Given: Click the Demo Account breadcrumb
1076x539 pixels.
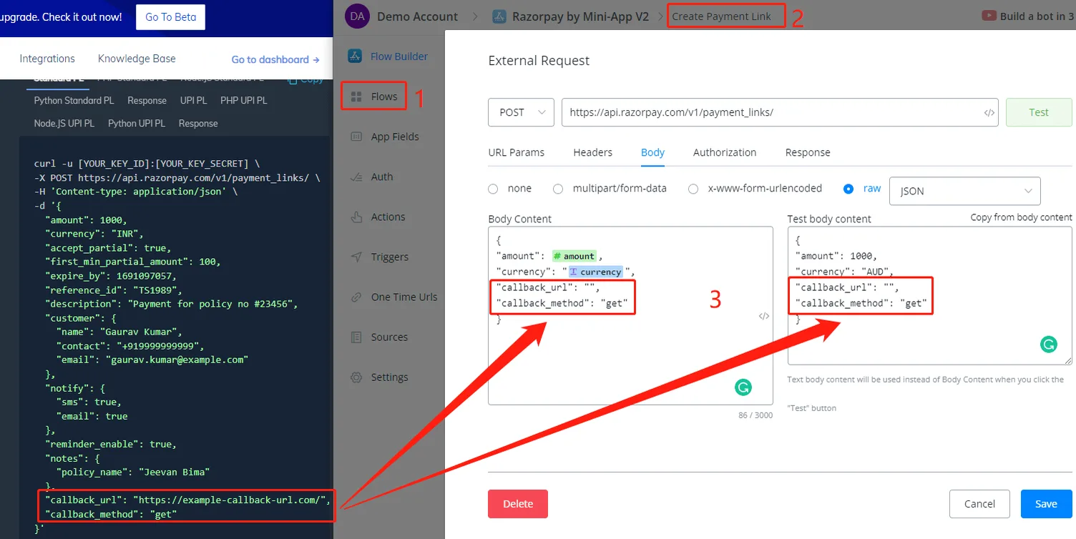Looking at the screenshot, I should [x=417, y=16].
